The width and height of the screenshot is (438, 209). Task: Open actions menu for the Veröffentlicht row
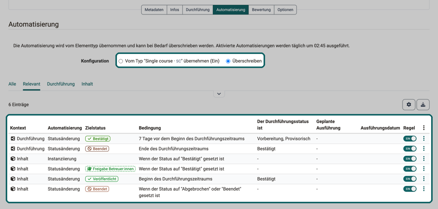(x=424, y=179)
